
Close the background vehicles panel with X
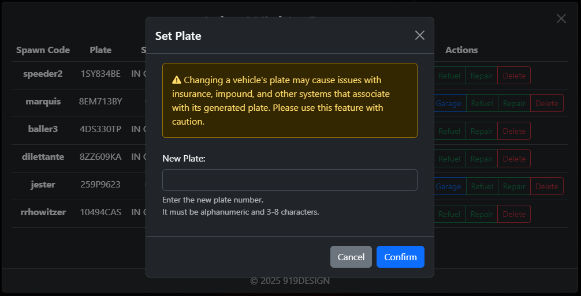(x=561, y=18)
